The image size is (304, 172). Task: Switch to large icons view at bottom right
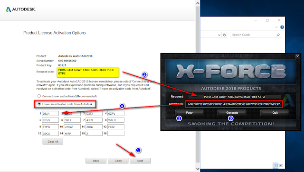click(x=281, y=166)
